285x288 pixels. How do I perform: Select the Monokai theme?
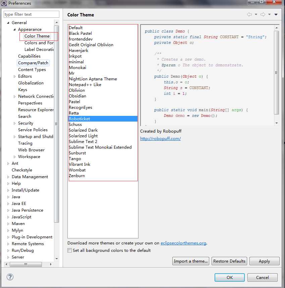pyautogui.click(x=77, y=68)
